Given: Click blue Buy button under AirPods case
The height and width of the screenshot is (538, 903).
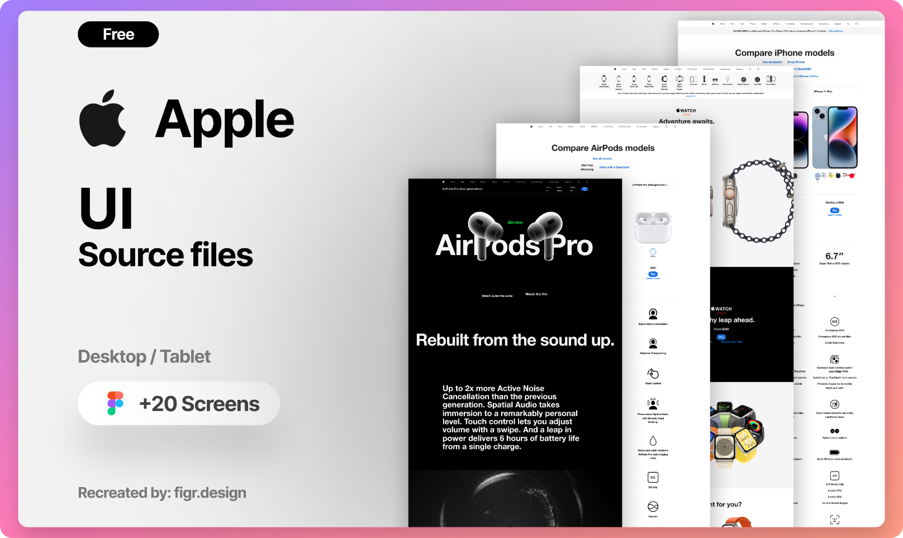Looking at the screenshot, I should click(x=653, y=274).
